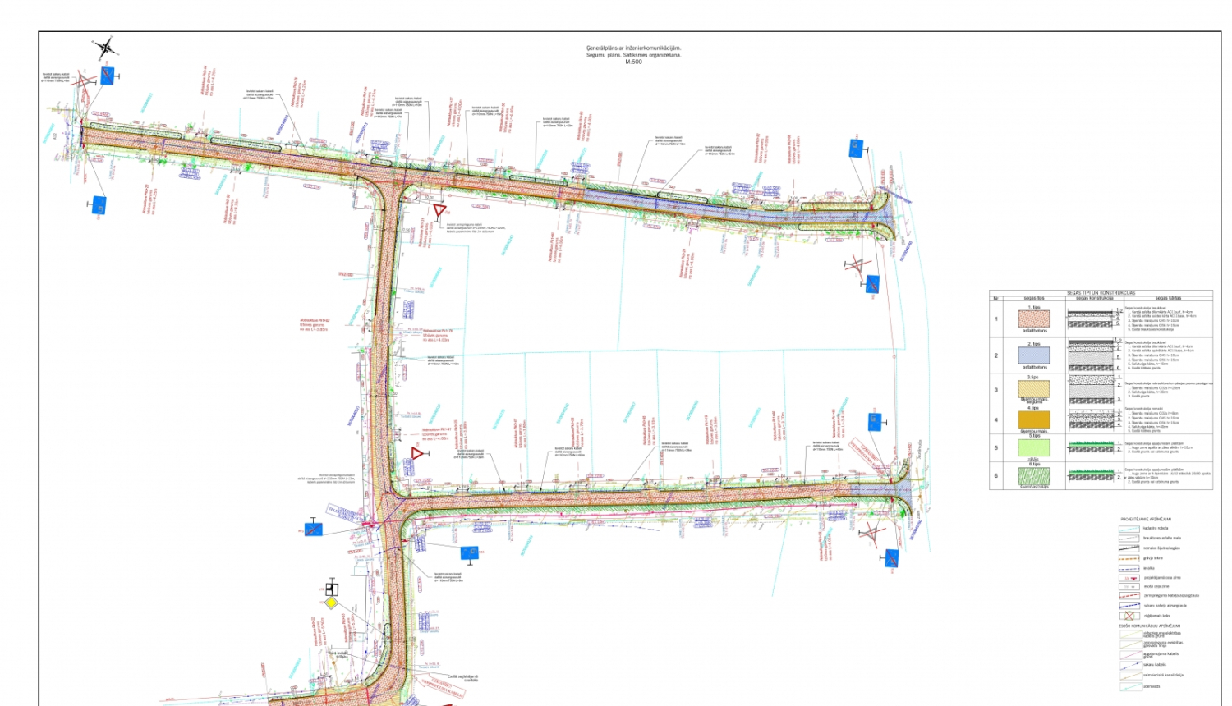The width and height of the screenshot is (1232, 706).
Task: Click the north arrow compass symbol
Action: tap(104, 48)
